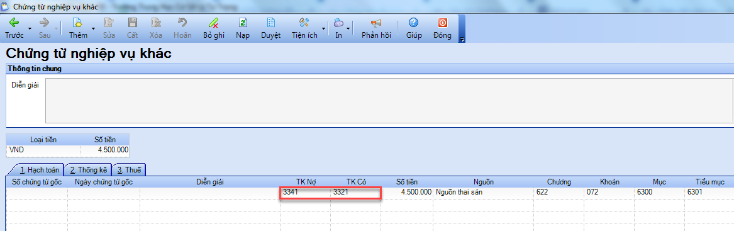Expand the Thêm dropdown arrow

93,28
